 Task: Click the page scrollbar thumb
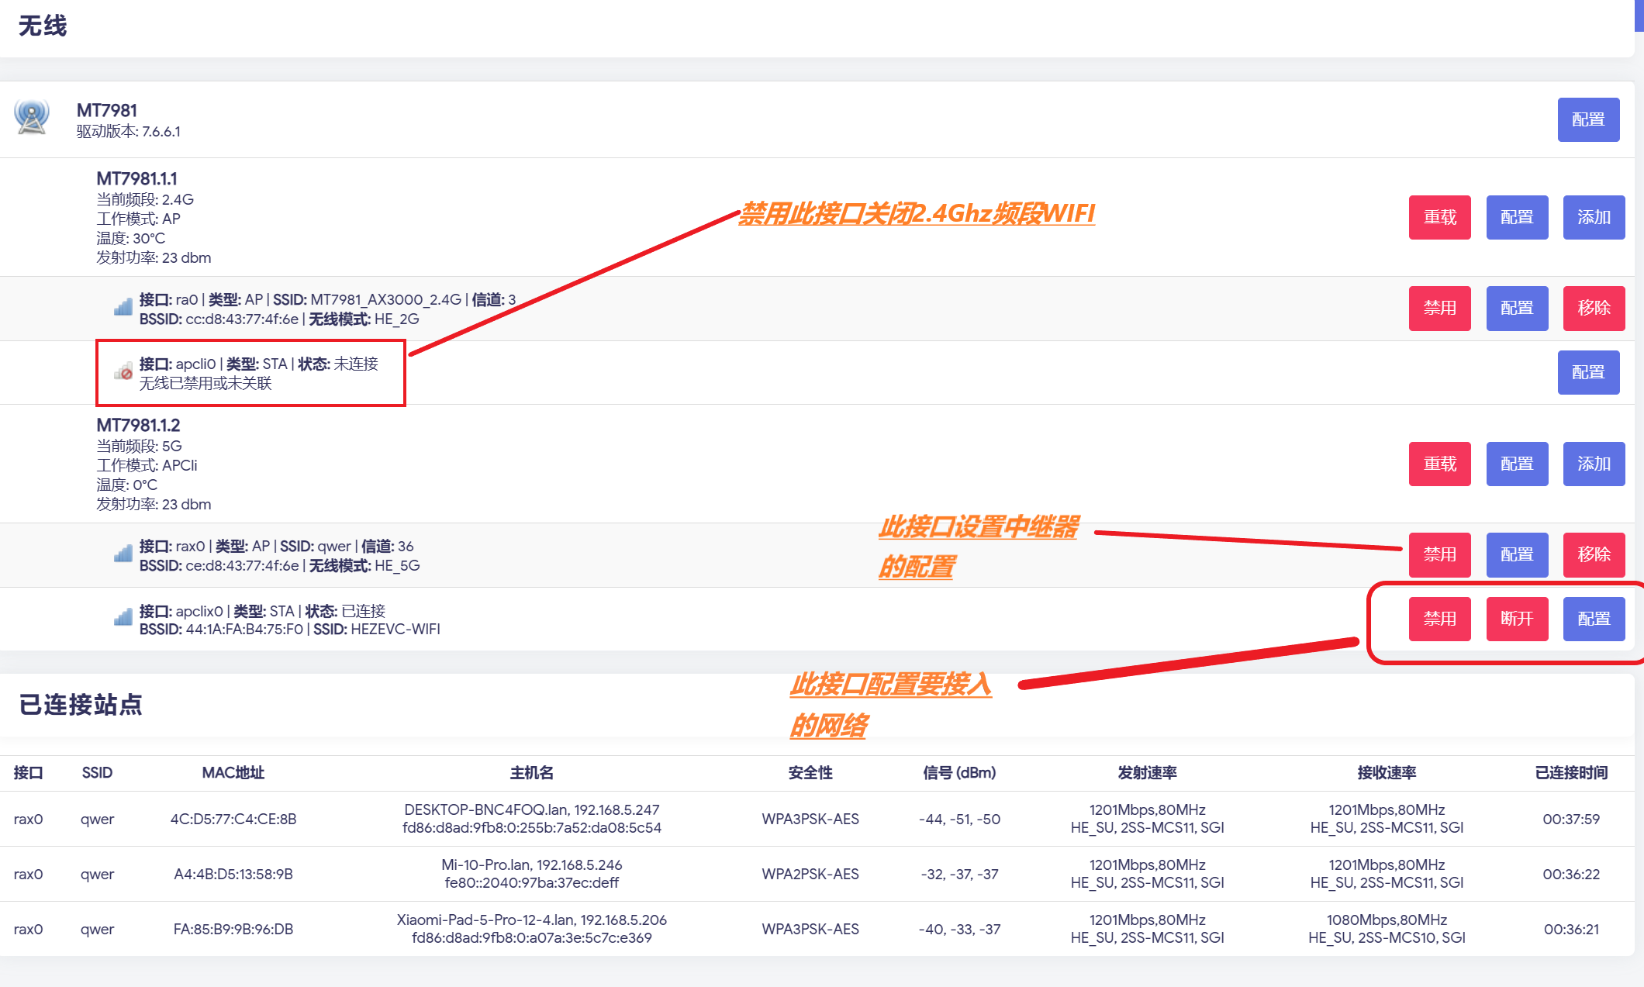[1639, 16]
